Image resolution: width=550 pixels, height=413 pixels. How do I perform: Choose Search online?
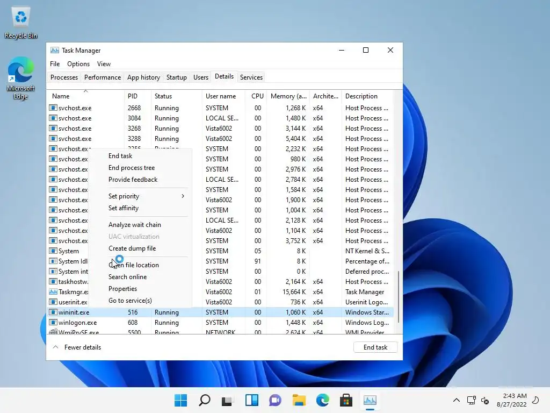pyautogui.click(x=128, y=277)
